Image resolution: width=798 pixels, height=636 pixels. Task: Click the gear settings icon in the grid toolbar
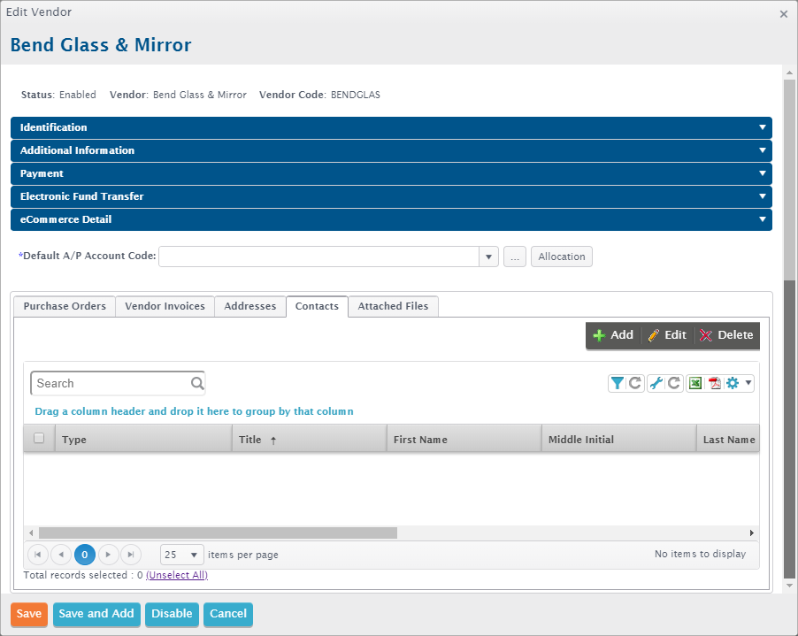(x=733, y=383)
